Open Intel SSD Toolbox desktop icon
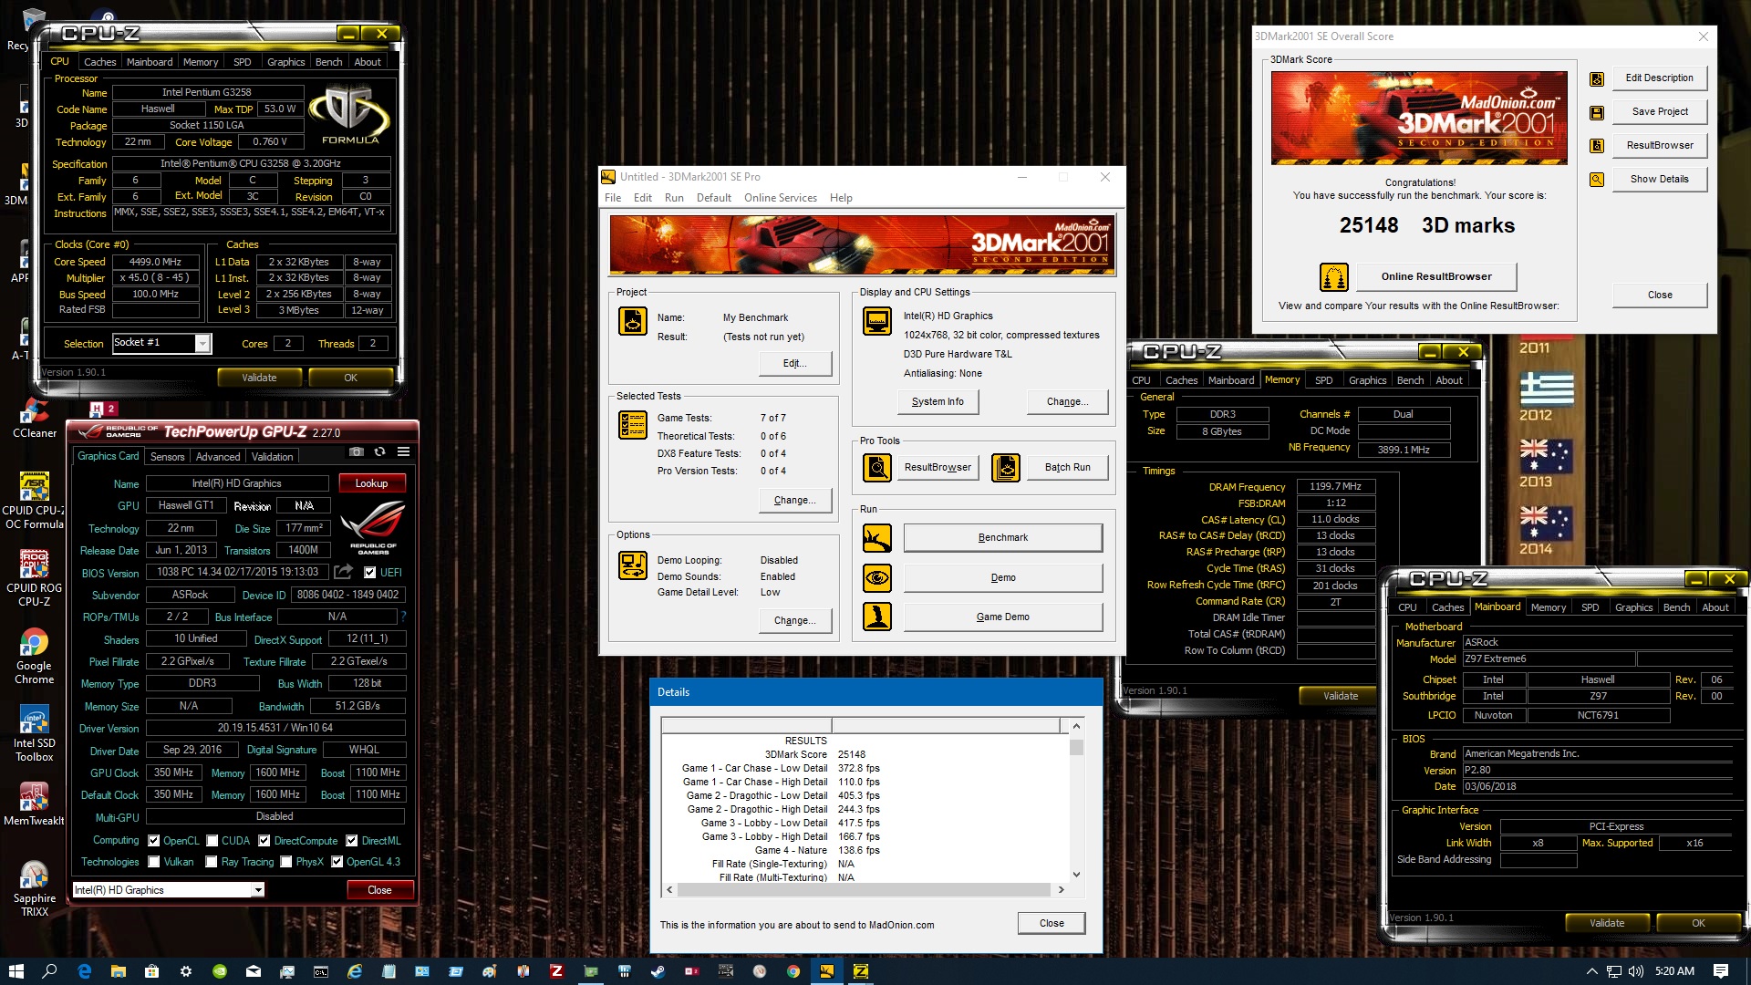 tap(34, 734)
